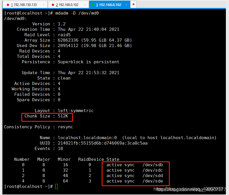
Task: Click the 'Working Devices' label
Action: coord(31,89)
